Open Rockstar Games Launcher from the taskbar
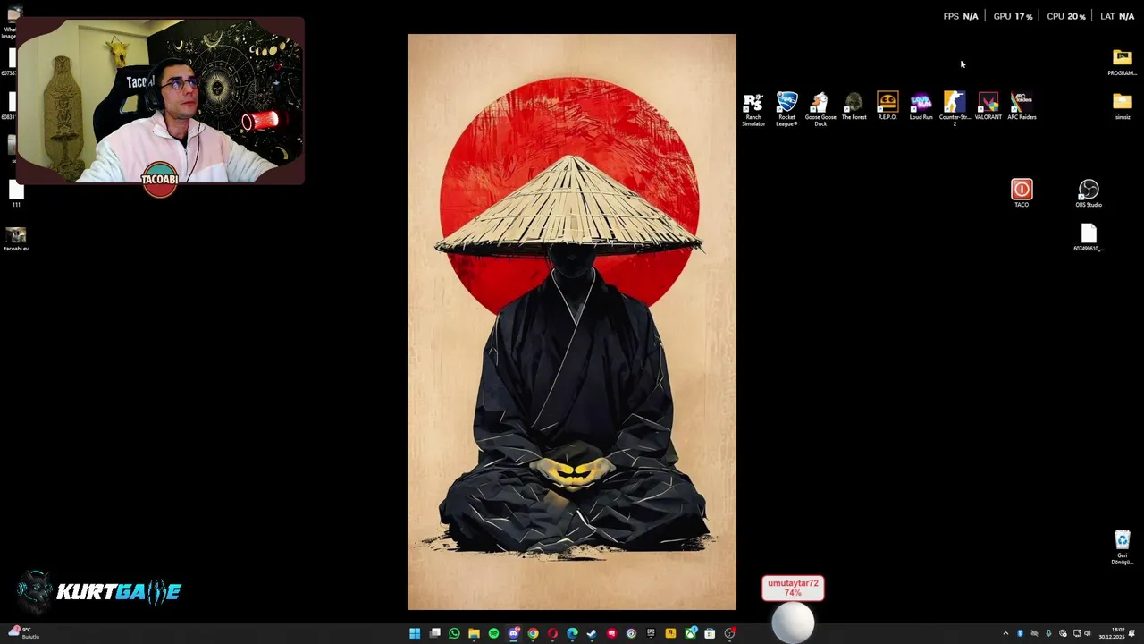This screenshot has width=1144, height=644. click(670, 633)
